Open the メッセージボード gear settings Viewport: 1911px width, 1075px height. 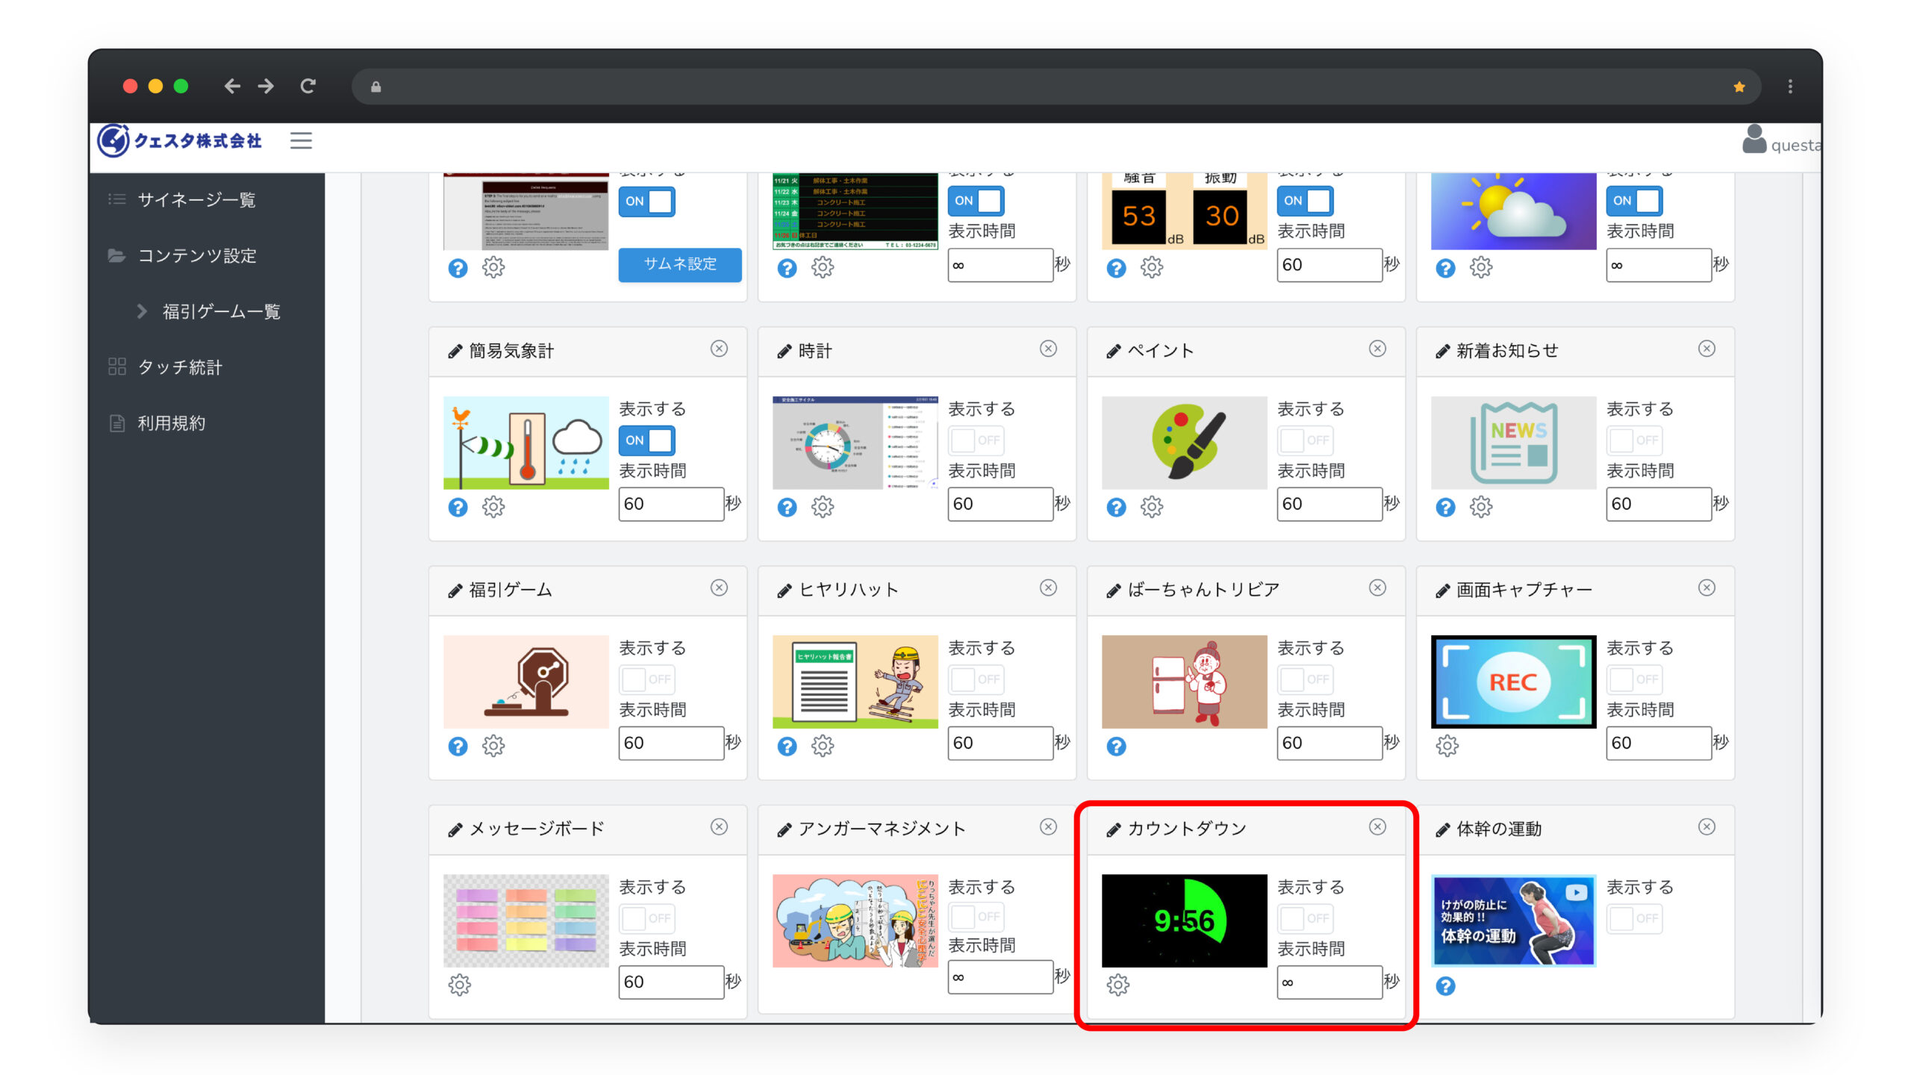pyautogui.click(x=459, y=985)
